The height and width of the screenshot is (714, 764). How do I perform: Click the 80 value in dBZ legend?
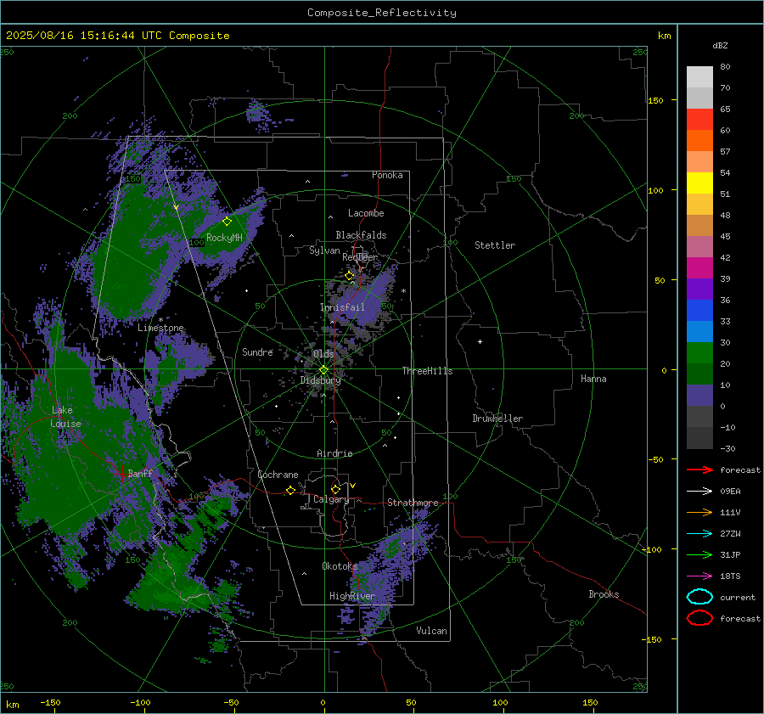(725, 67)
